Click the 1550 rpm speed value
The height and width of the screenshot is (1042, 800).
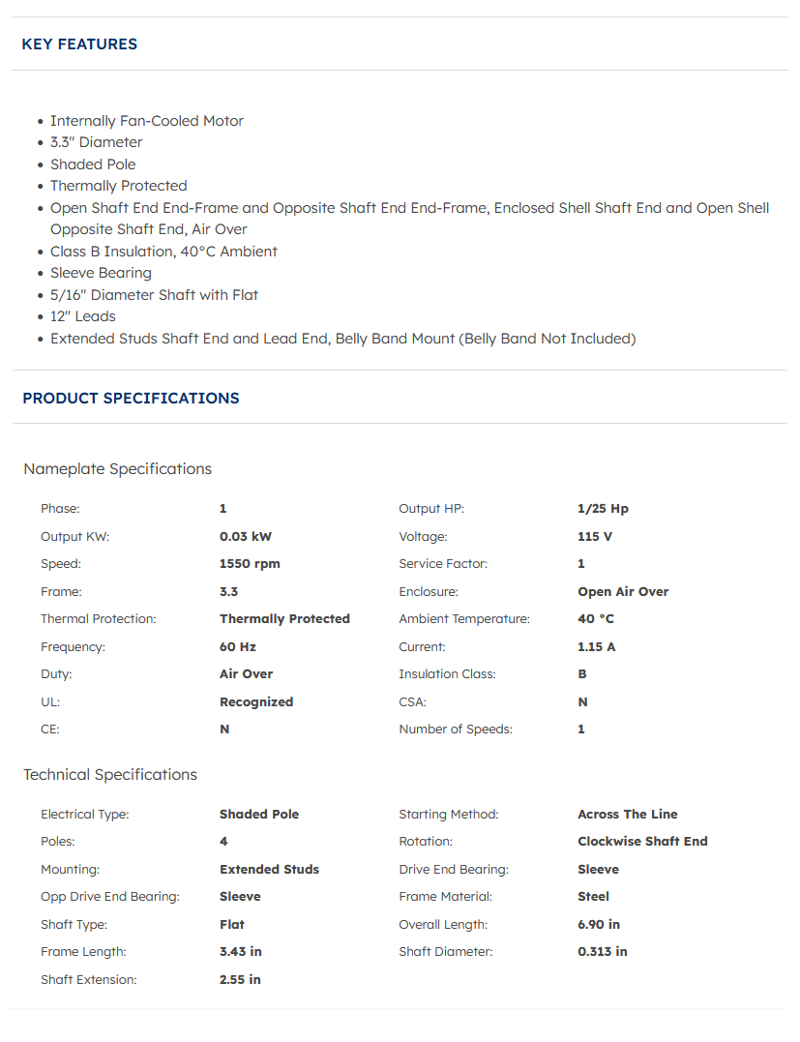[250, 564]
